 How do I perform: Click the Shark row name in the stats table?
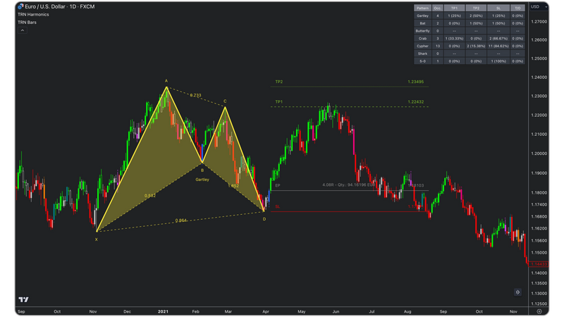[x=422, y=54]
